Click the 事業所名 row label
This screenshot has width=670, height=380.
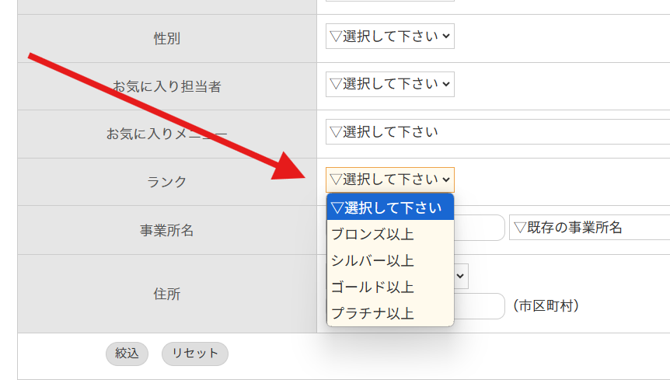(166, 231)
